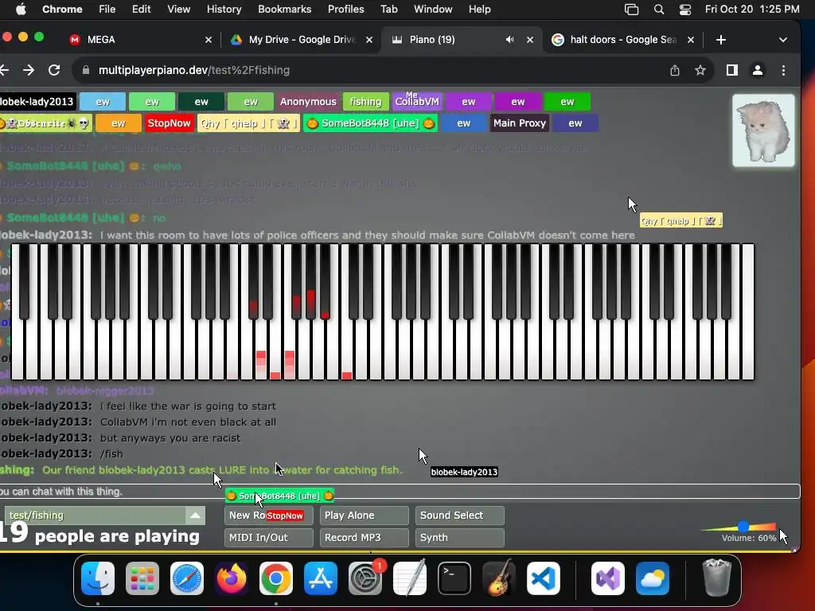815x611 pixels.
Task: Click the chat message input field
Action: [x=400, y=492]
